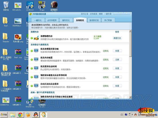
Task: Click the QQ icon in system tray
Action: 135,115
